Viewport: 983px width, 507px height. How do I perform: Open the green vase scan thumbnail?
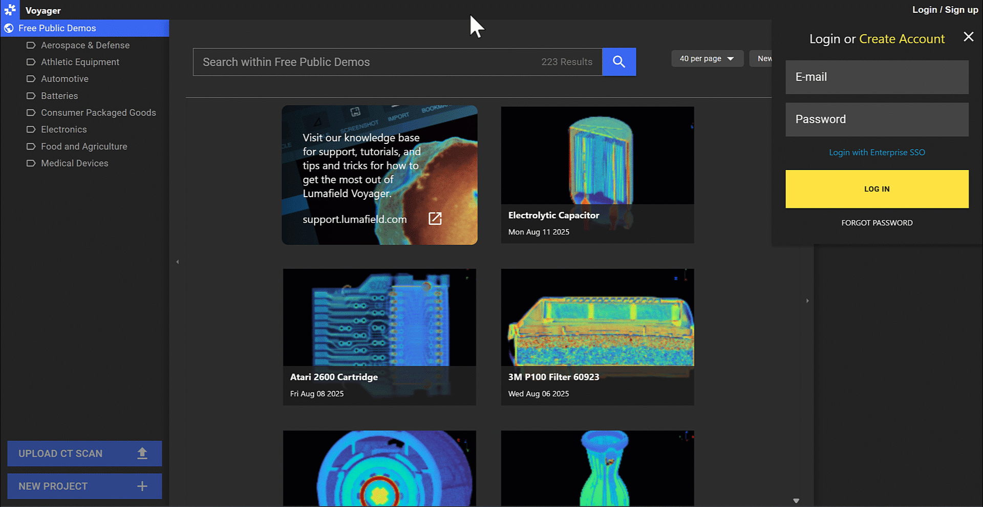597,468
